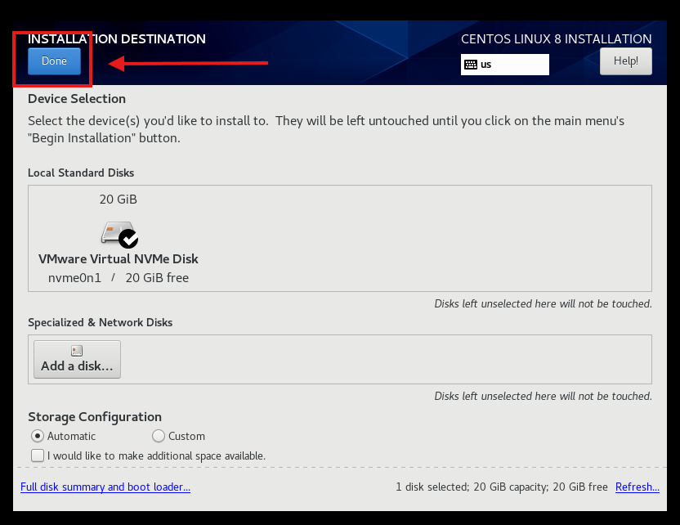Screen dimensions: 680x525
Task: Click the additional space available label text
Action: coord(157,456)
